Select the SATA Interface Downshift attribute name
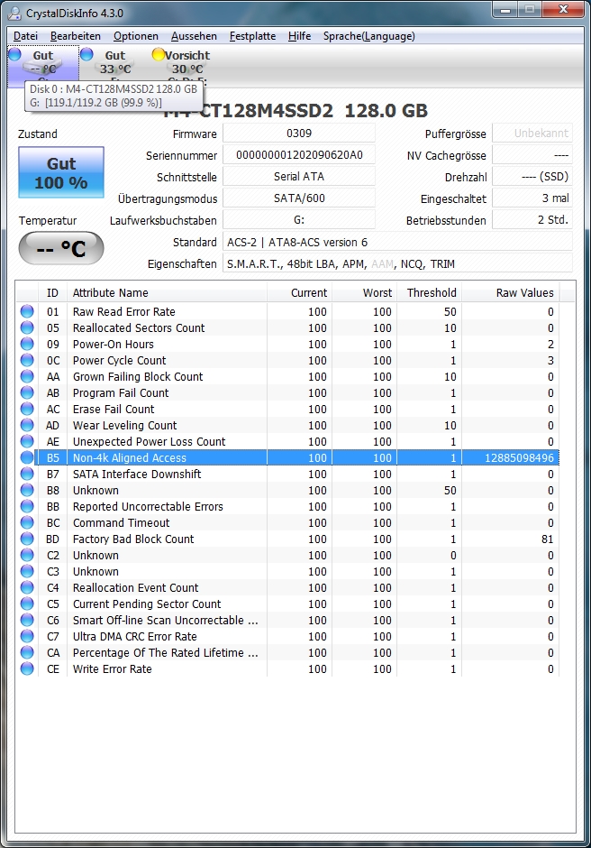The width and height of the screenshot is (591, 848). pos(137,475)
